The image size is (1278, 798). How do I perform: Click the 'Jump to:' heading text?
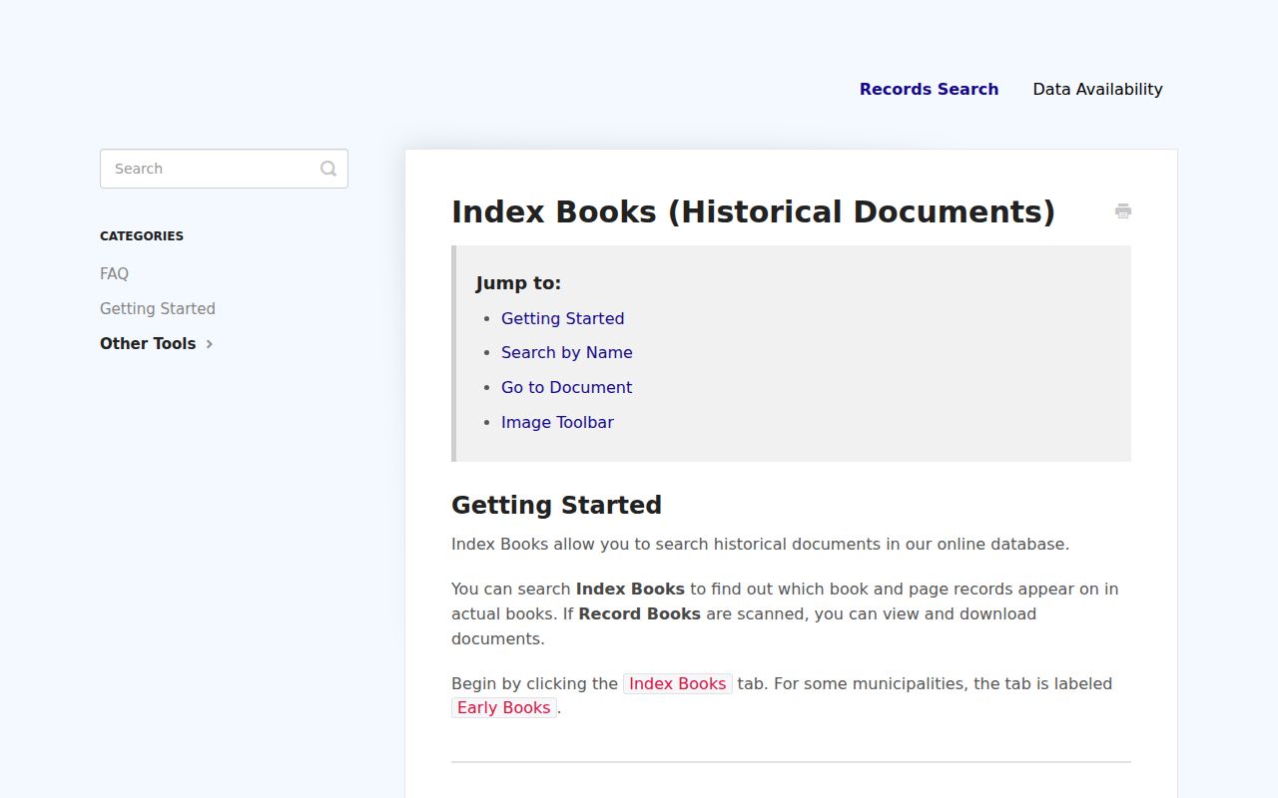(518, 283)
